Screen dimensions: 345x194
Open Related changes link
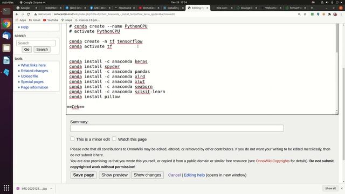(34, 71)
